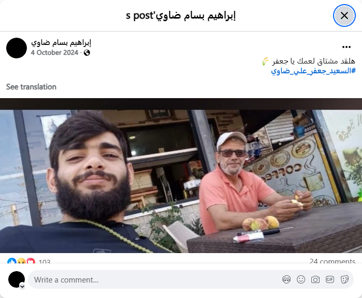Viewport: 362px width, 298px height.
Task: Click the globe public audience icon
Action: 87,53
